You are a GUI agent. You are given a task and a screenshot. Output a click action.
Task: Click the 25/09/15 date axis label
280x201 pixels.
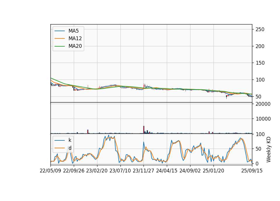click(252, 171)
